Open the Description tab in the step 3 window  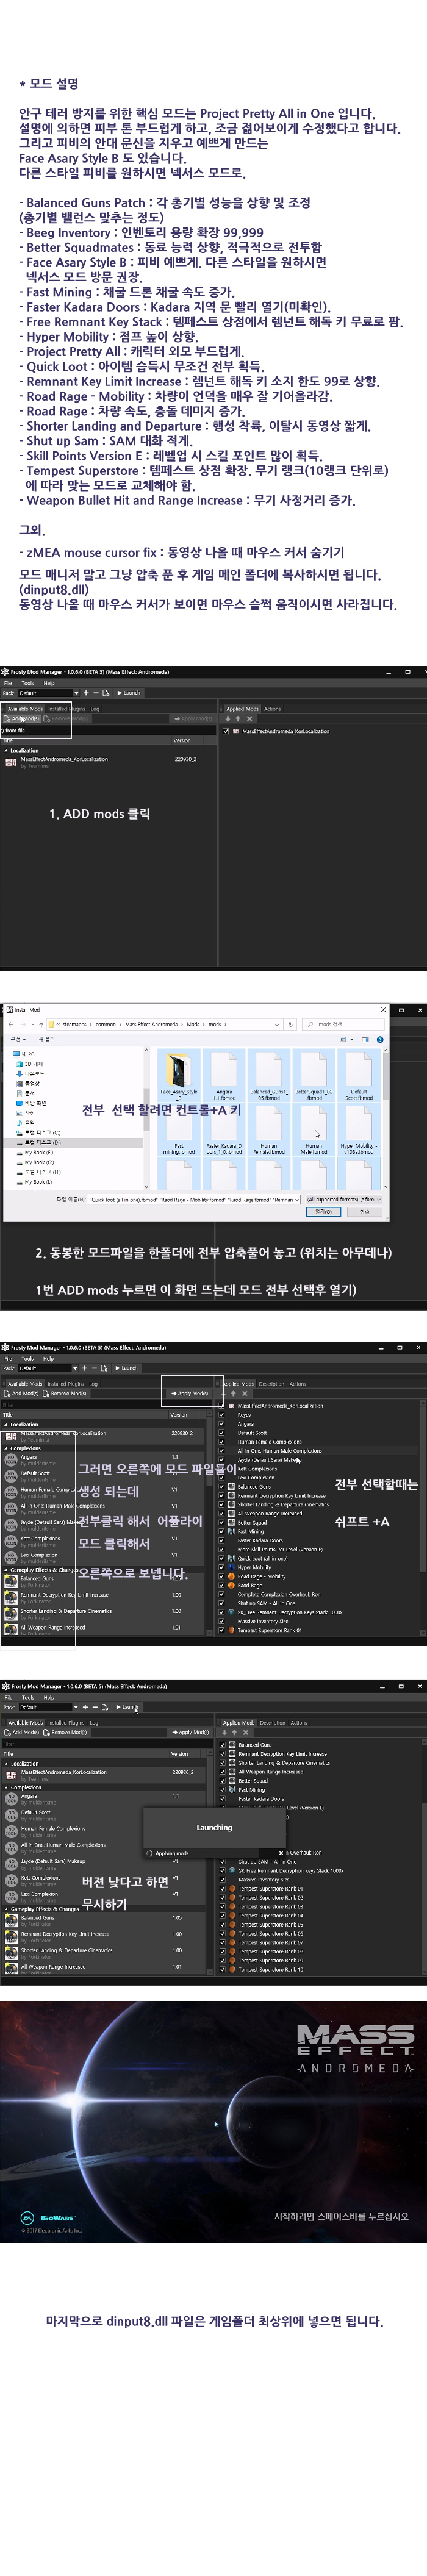click(271, 1384)
